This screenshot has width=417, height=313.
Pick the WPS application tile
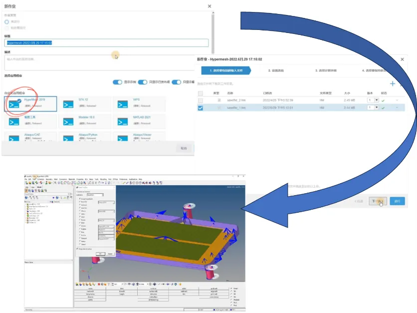coord(140,104)
